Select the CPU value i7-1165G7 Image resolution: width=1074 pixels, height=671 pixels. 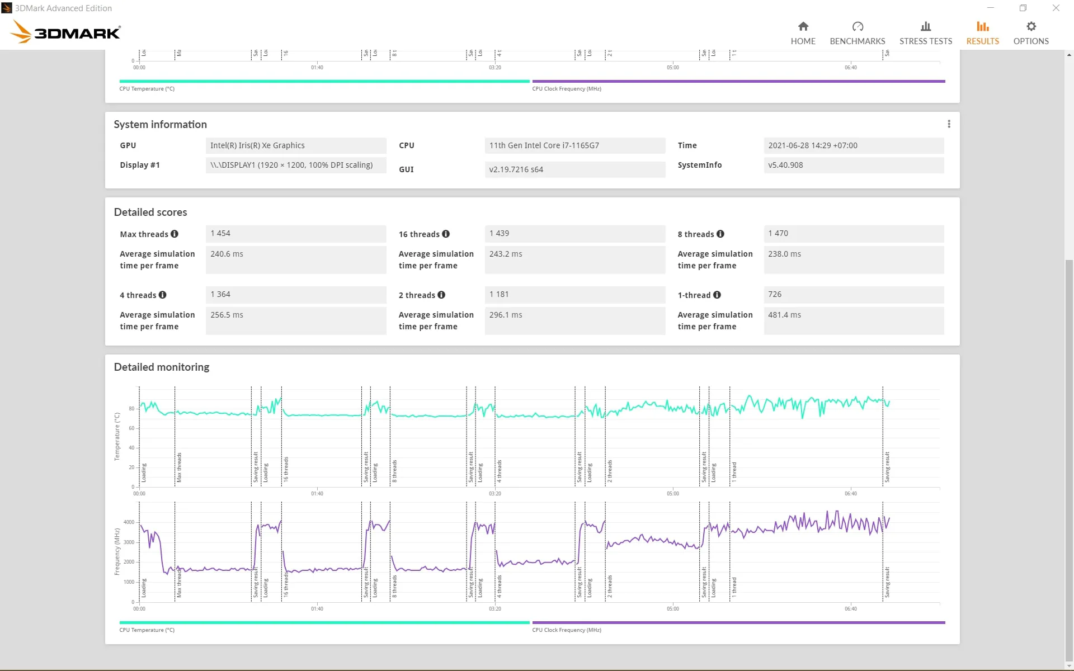[575, 145]
